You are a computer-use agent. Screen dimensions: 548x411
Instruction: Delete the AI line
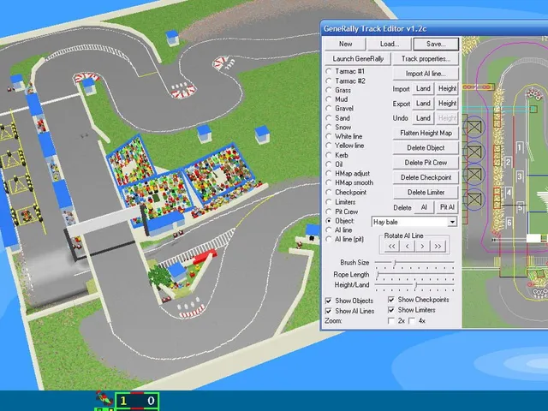(x=424, y=207)
